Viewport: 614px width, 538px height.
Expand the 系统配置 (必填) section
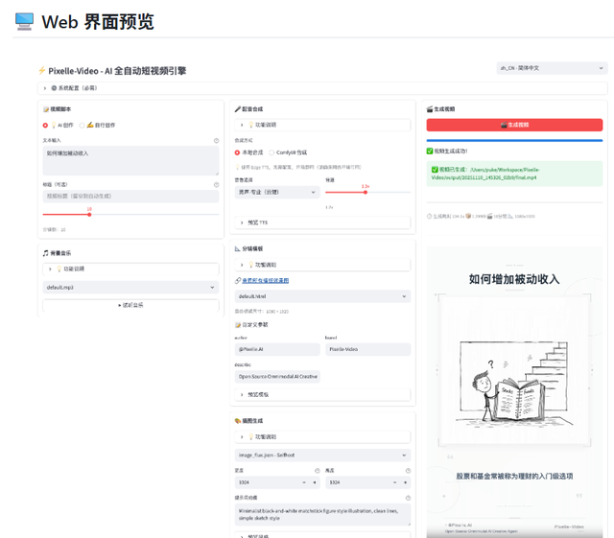pos(322,88)
